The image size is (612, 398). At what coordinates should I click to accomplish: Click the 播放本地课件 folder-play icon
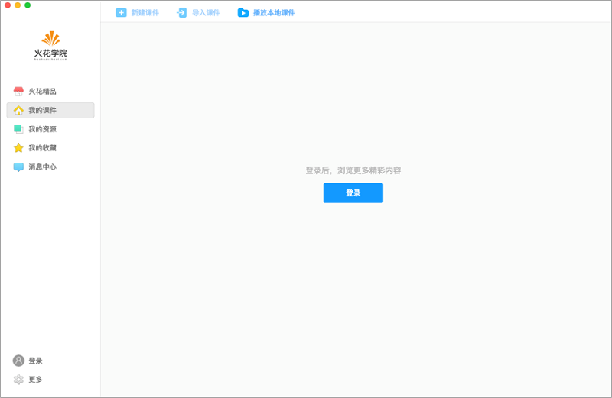point(243,12)
